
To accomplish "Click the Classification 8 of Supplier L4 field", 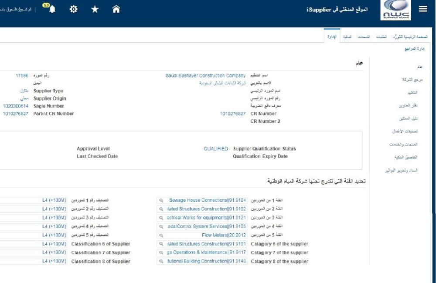I will click(34, 261).
